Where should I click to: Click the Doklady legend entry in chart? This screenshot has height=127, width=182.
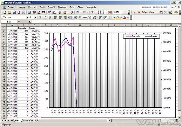[x=133, y=36]
